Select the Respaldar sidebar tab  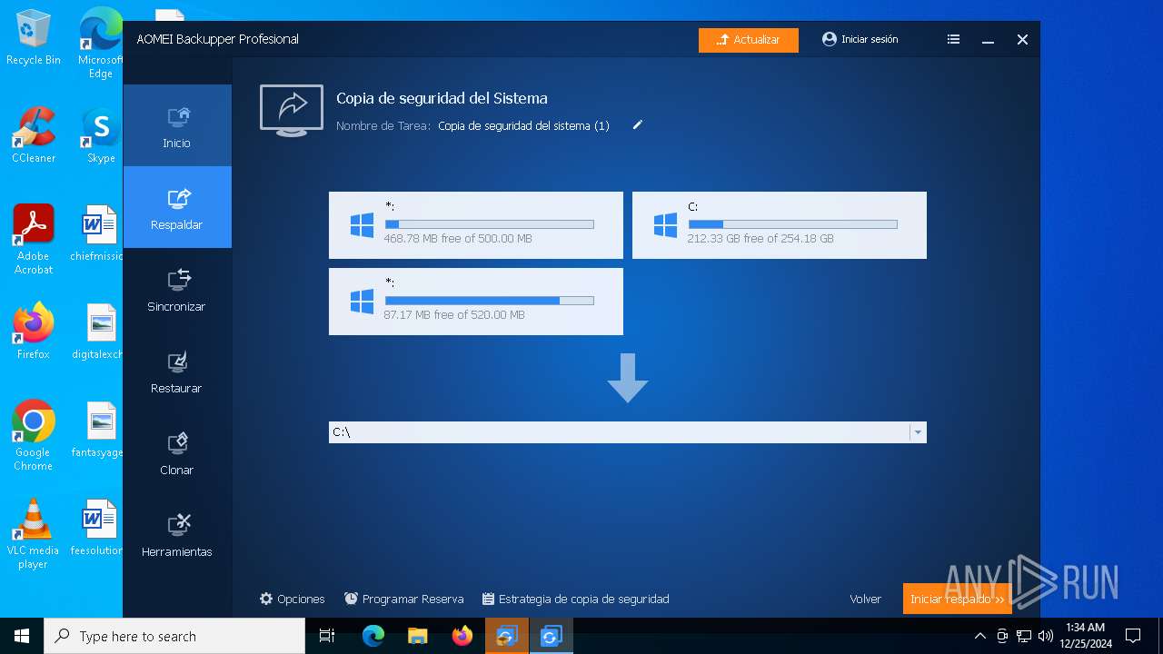tap(177, 207)
